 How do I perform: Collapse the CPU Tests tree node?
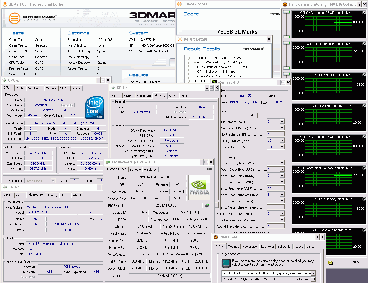point(189,81)
